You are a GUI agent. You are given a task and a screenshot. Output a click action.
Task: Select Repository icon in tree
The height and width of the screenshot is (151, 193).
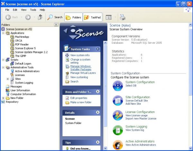pos(3,102)
